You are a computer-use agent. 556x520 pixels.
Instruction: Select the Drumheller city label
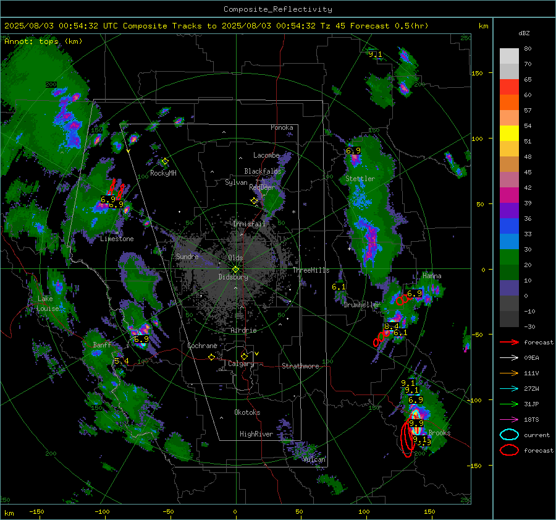(x=362, y=305)
